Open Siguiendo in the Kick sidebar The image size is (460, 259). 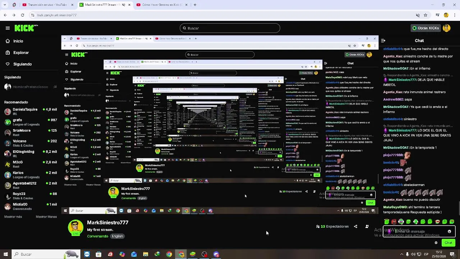pyautogui.click(x=22, y=64)
